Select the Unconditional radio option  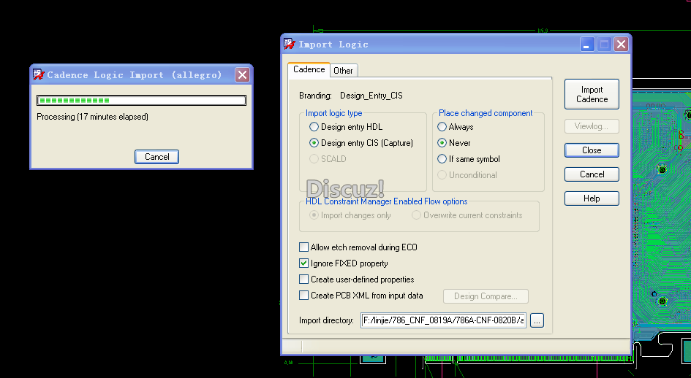(x=467, y=175)
